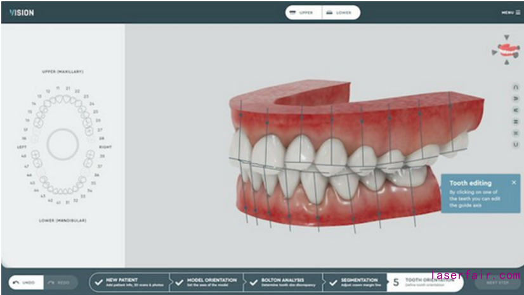Click the topmost view icon in right sidebar
Image resolution: width=524 pixels, height=295 pixels.
coord(515,87)
